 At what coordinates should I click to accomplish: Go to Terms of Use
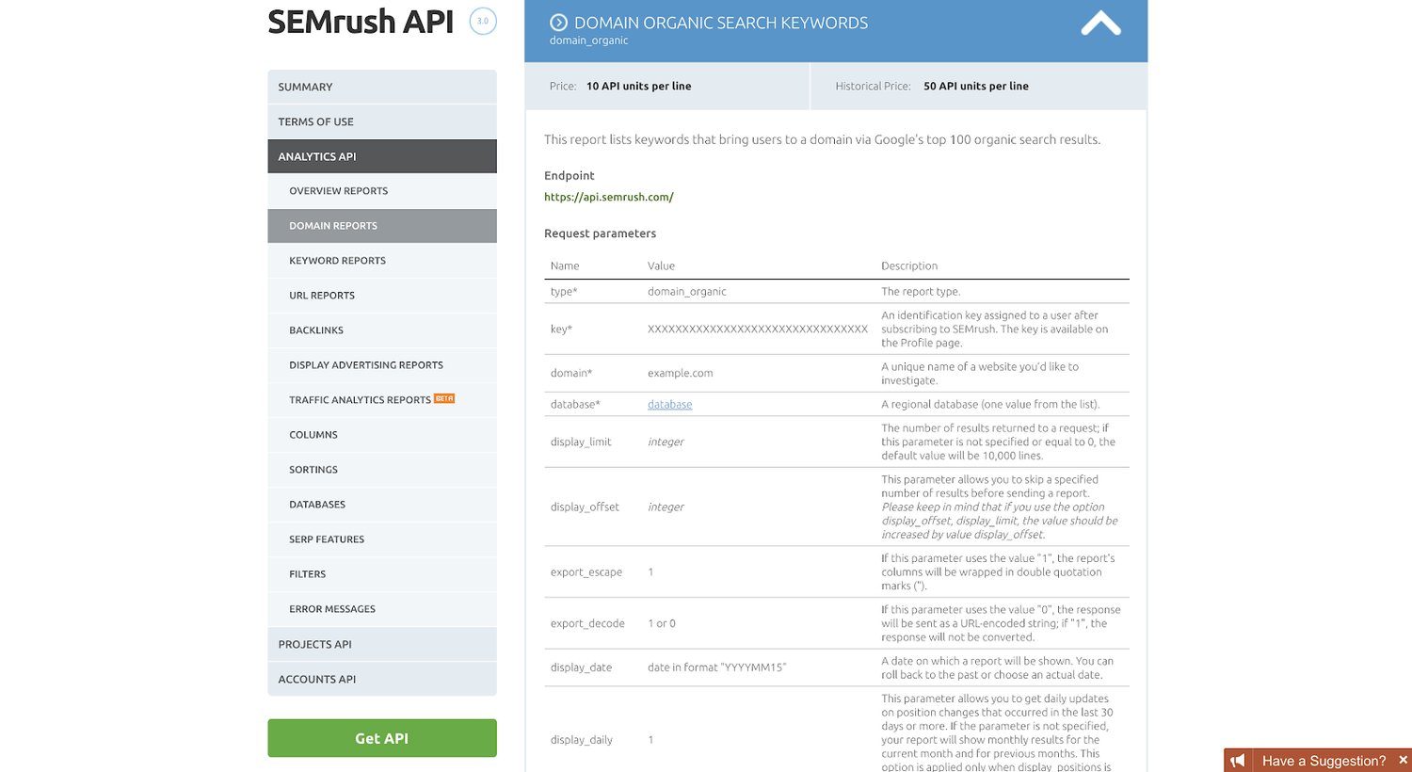(x=381, y=121)
